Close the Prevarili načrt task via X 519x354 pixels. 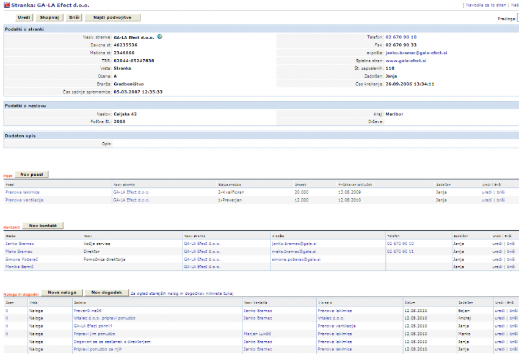coord(7,311)
